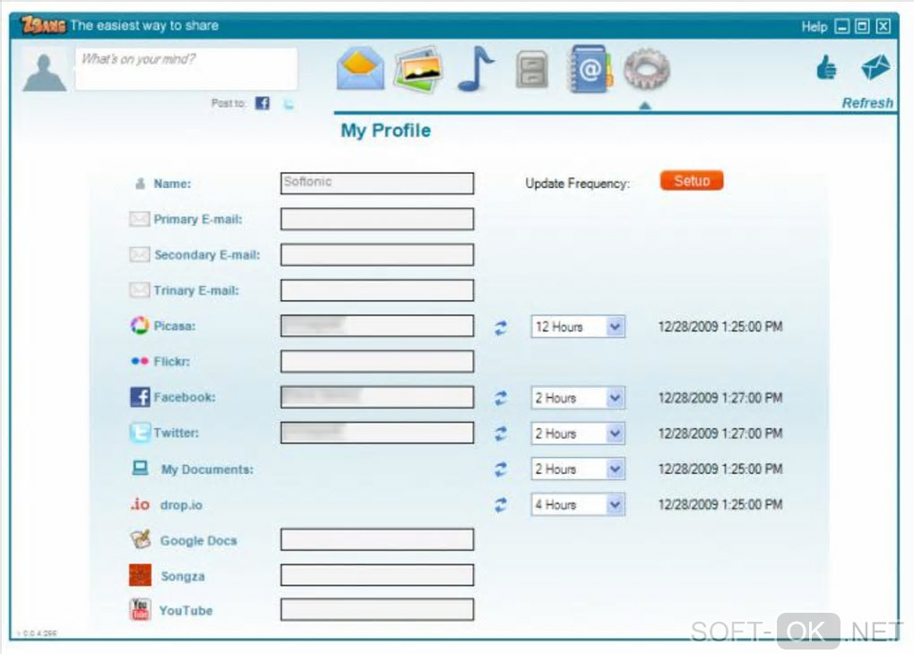Click the Secondary E-mail envelope icon
The height and width of the screenshot is (654, 914).
139,254
